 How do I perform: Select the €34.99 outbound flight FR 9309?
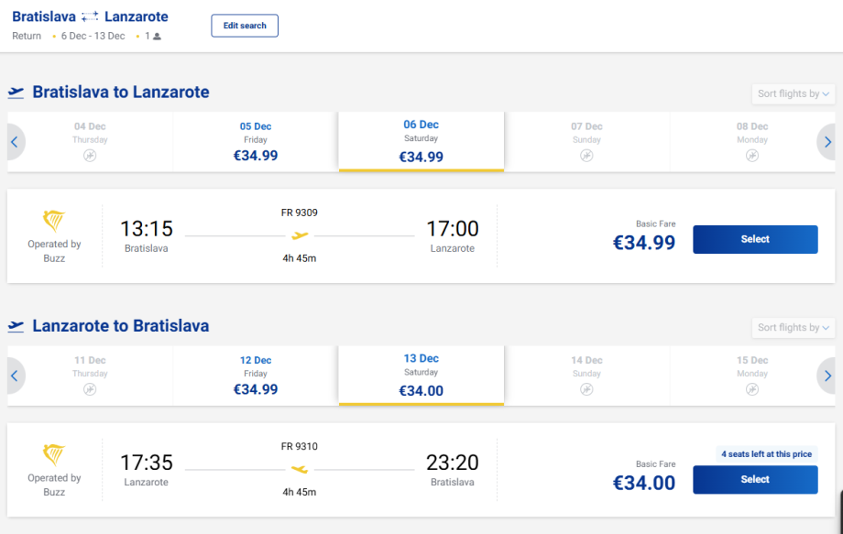pyautogui.click(x=755, y=239)
